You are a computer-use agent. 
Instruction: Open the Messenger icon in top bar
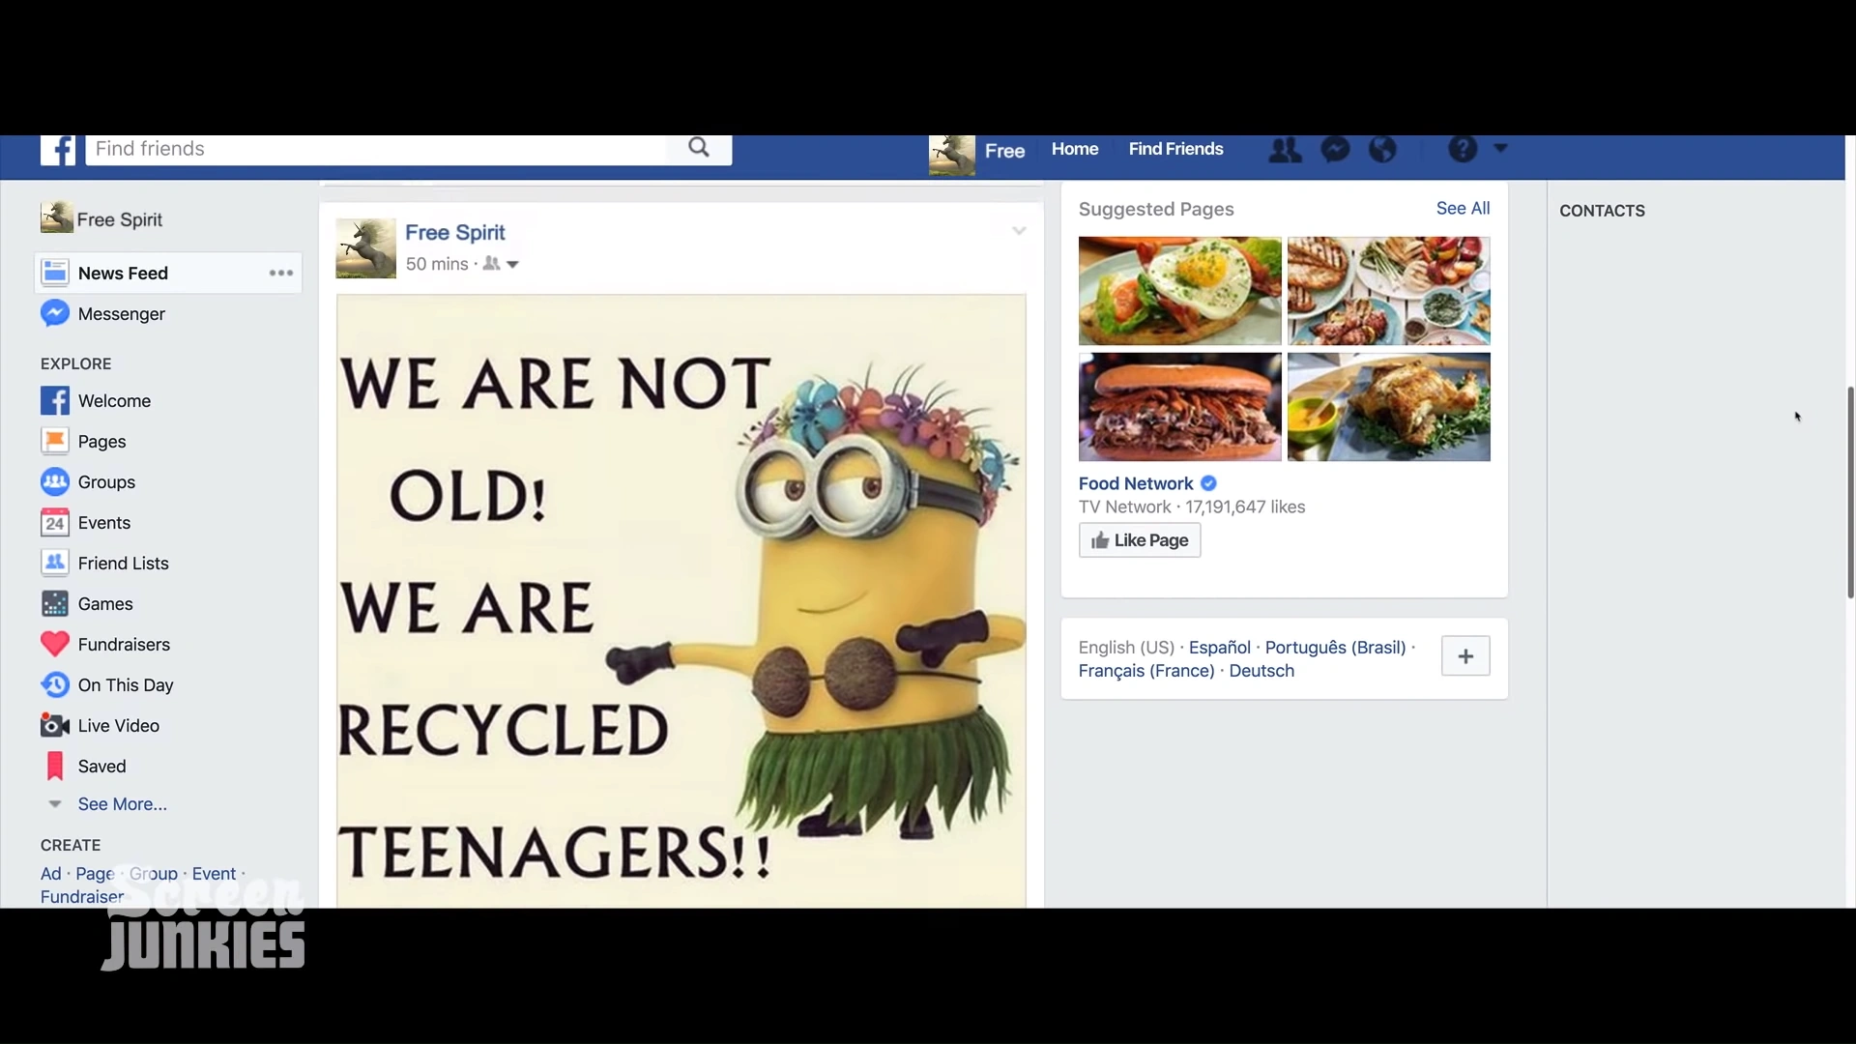click(1335, 150)
